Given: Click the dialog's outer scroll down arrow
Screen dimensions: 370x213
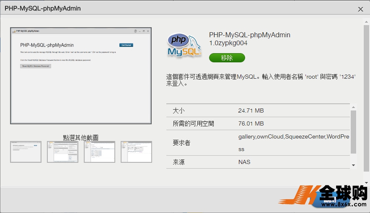Looking at the screenshot, I should (367, 183).
